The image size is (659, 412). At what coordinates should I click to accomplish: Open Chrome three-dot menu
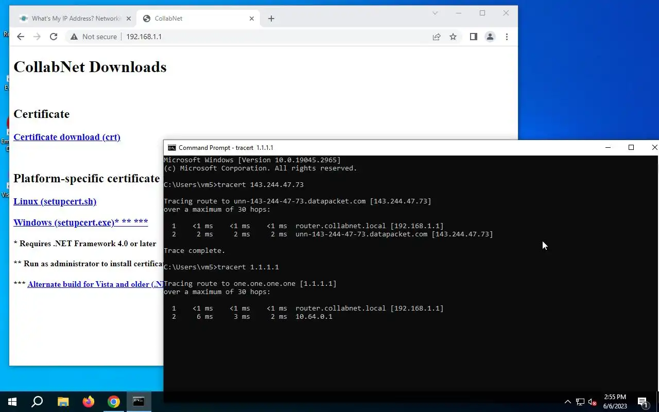point(507,37)
